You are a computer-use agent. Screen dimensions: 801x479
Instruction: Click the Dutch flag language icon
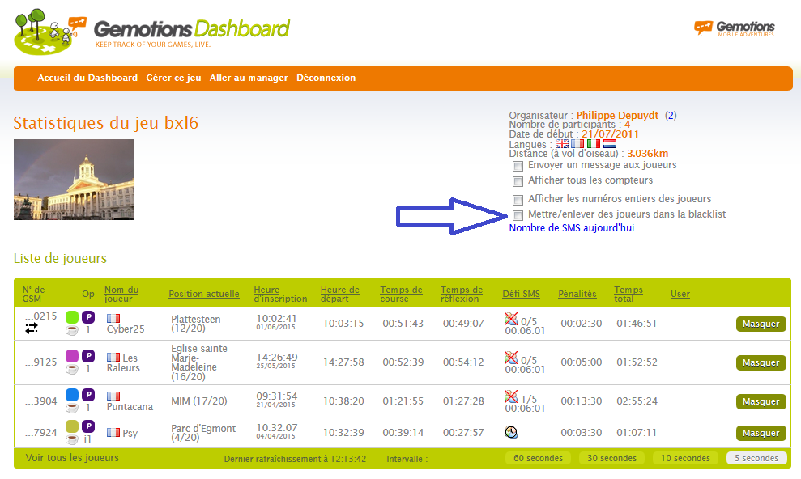[610, 143]
